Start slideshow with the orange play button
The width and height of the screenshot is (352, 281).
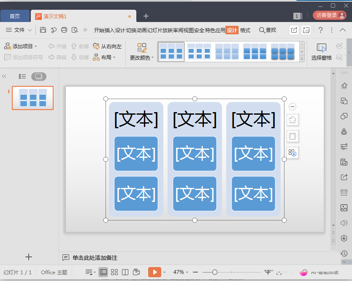(x=155, y=272)
